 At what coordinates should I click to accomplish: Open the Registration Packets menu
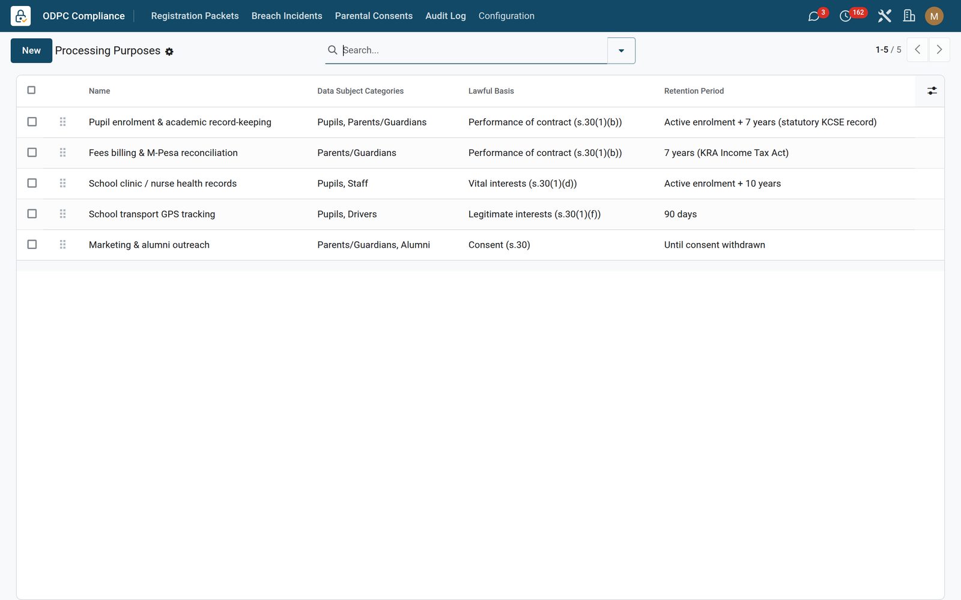[x=195, y=16]
